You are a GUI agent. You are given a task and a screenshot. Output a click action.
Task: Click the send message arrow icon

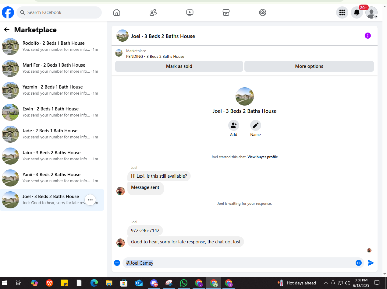(371, 263)
